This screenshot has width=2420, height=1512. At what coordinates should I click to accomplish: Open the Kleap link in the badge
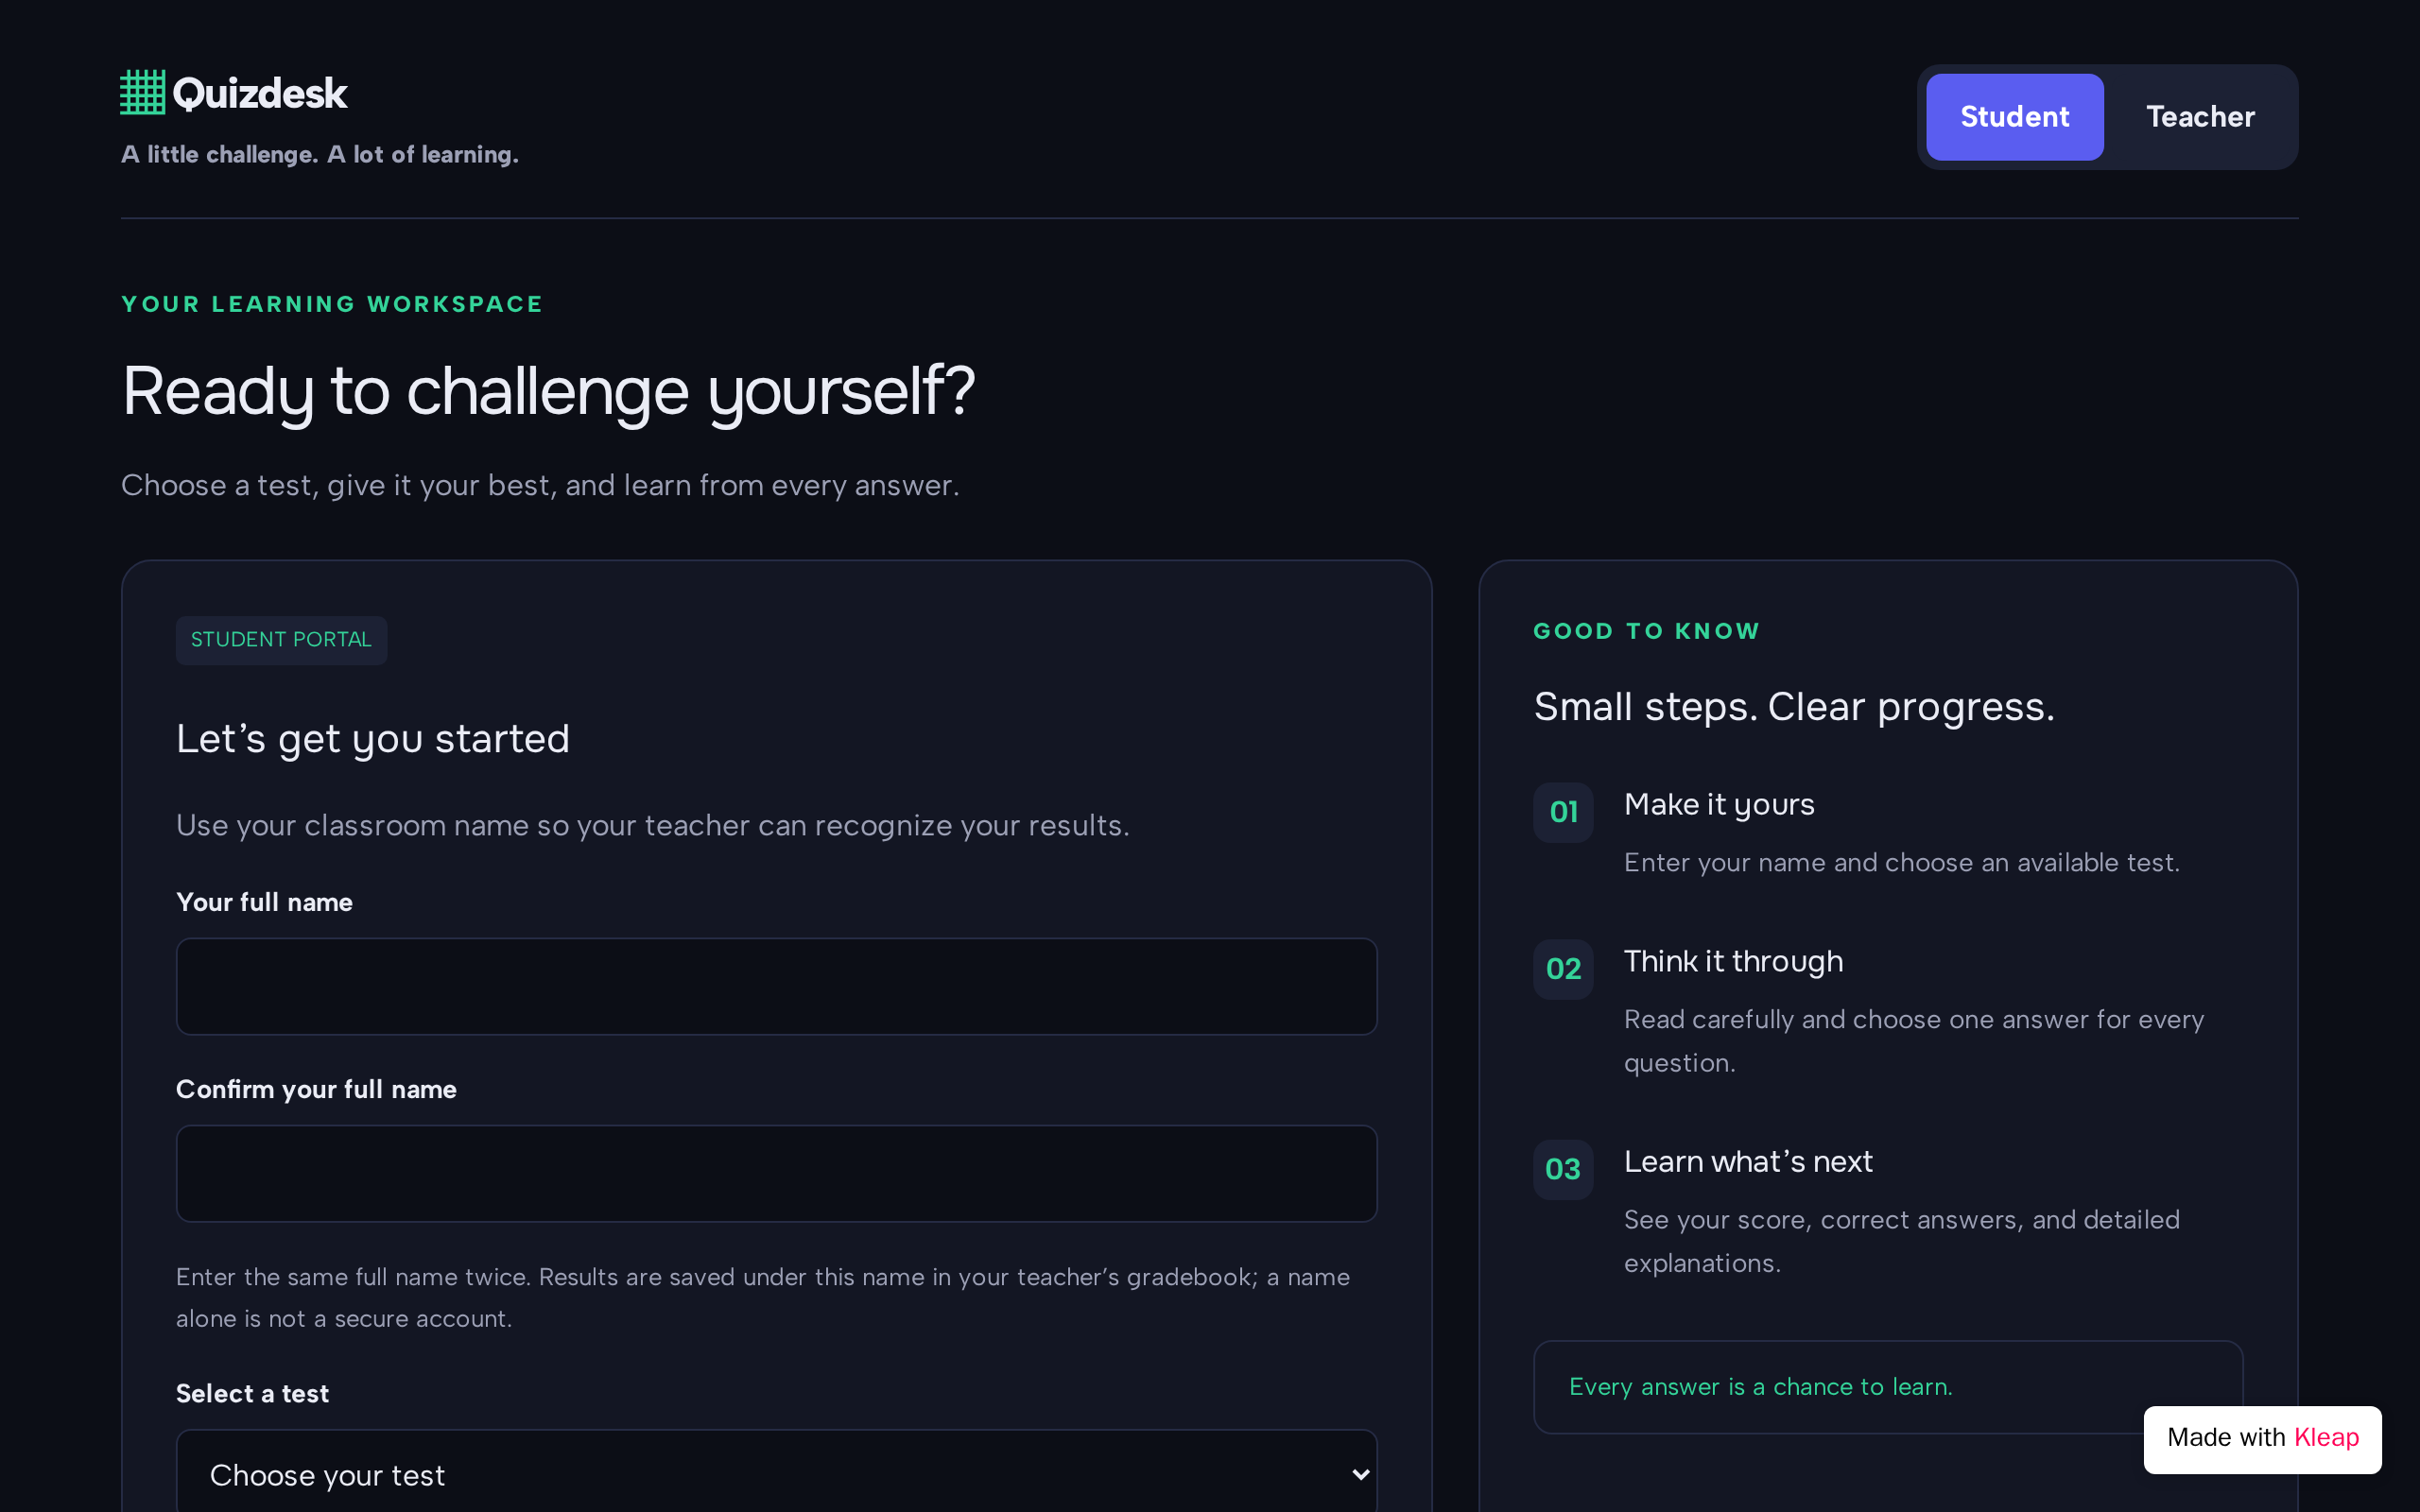click(x=2326, y=1437)
